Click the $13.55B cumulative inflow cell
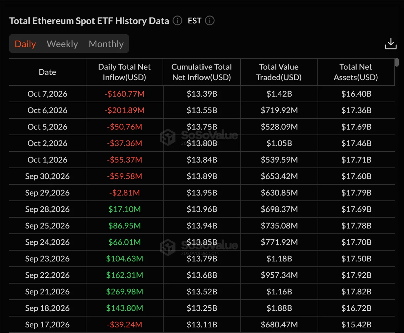 pos(202,110)
